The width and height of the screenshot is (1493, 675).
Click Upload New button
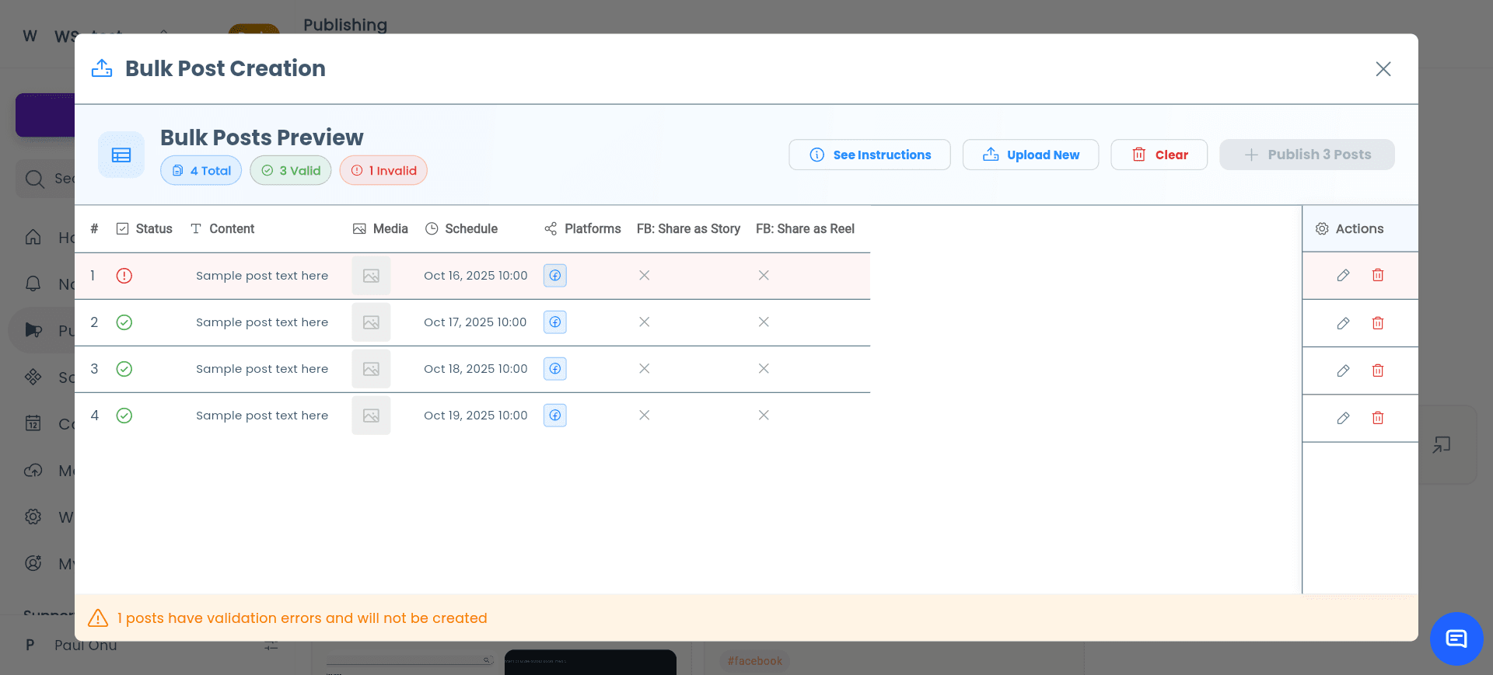point(1030,155)
